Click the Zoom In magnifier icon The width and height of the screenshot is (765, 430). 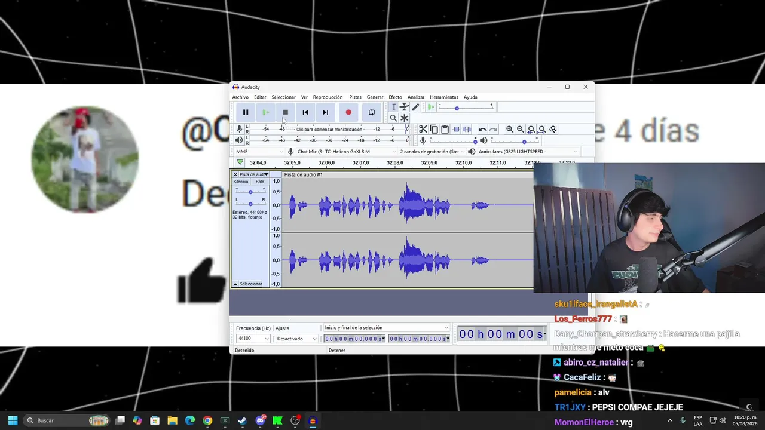(510, 129)
